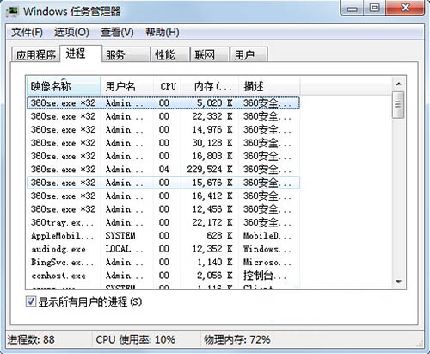
Task: Open the 查看(V) menu
Action: (x=117, y=32)
